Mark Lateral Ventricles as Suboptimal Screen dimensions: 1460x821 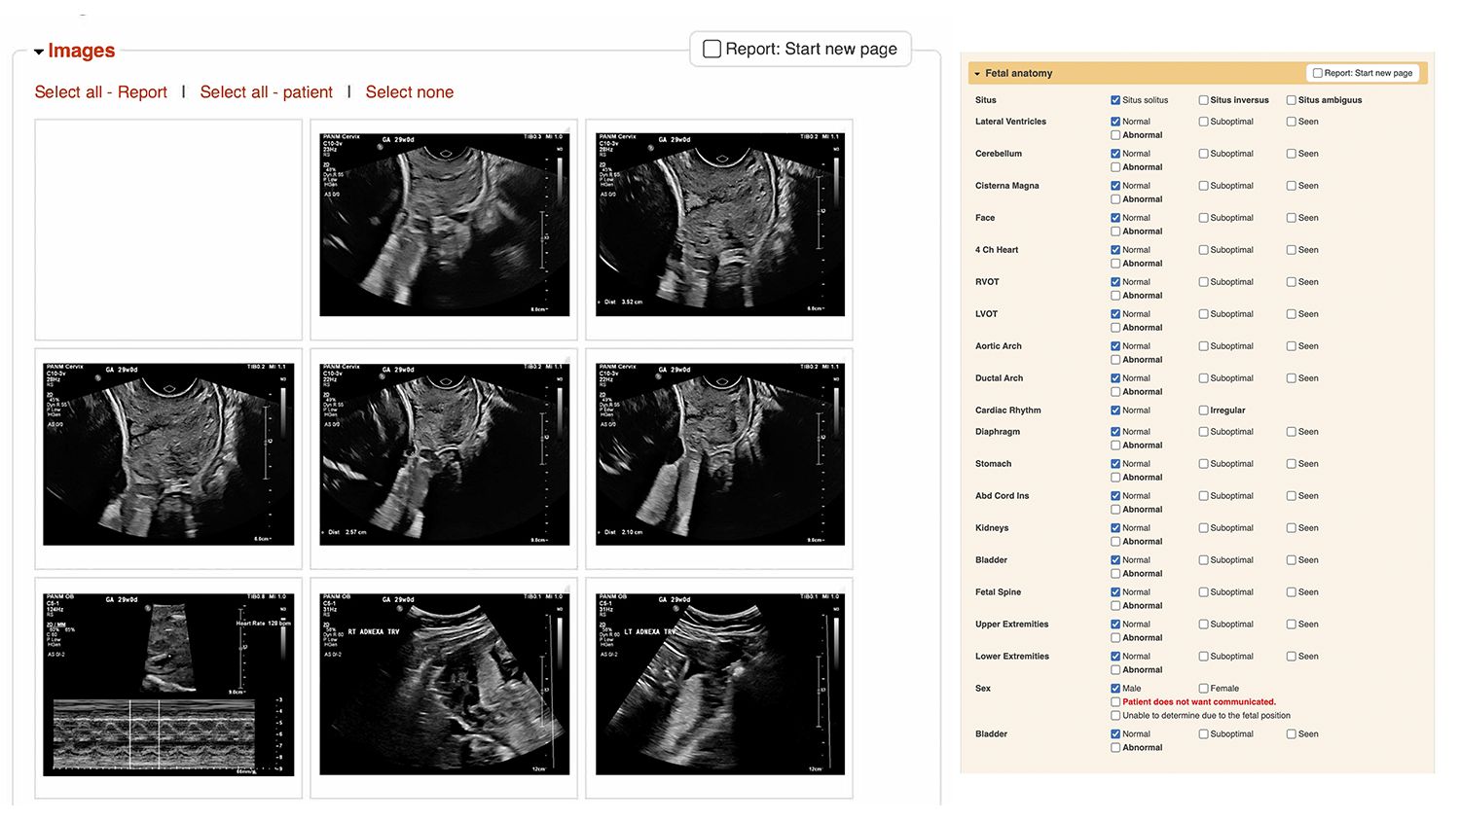click(1203, 122)
